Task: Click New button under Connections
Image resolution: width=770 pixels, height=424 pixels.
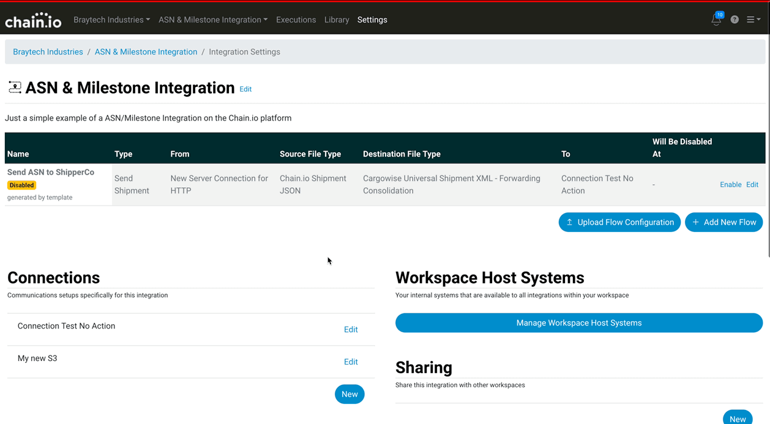Action: [x=349, y=394]
